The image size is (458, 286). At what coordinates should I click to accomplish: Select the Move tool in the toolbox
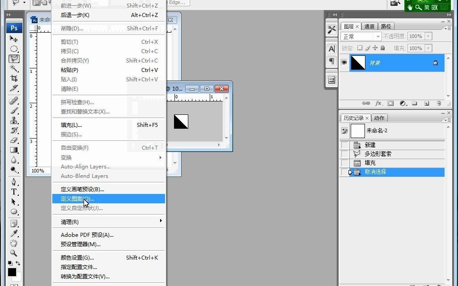pos(14,38)
